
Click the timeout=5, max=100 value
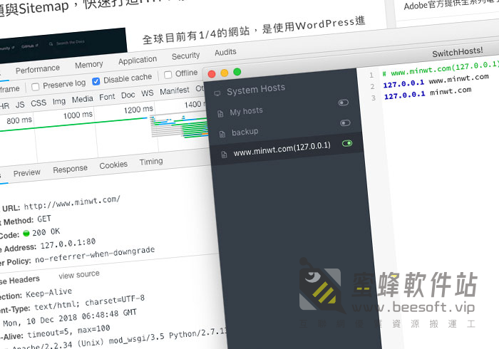point(68,331)
